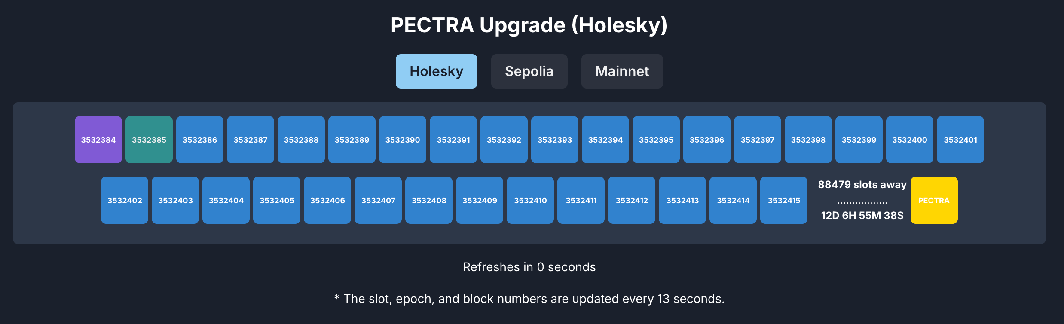
Task: Click slot block 3532407
Action: 378,200
